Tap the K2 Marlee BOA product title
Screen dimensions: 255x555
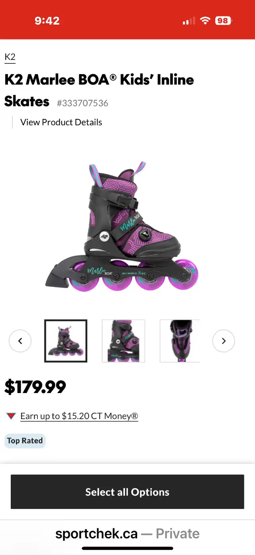point(99,91)
